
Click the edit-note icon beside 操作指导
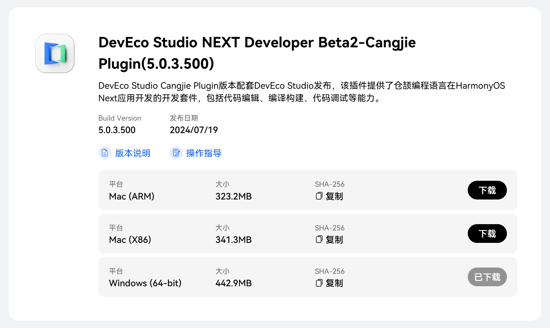(176, 153)
